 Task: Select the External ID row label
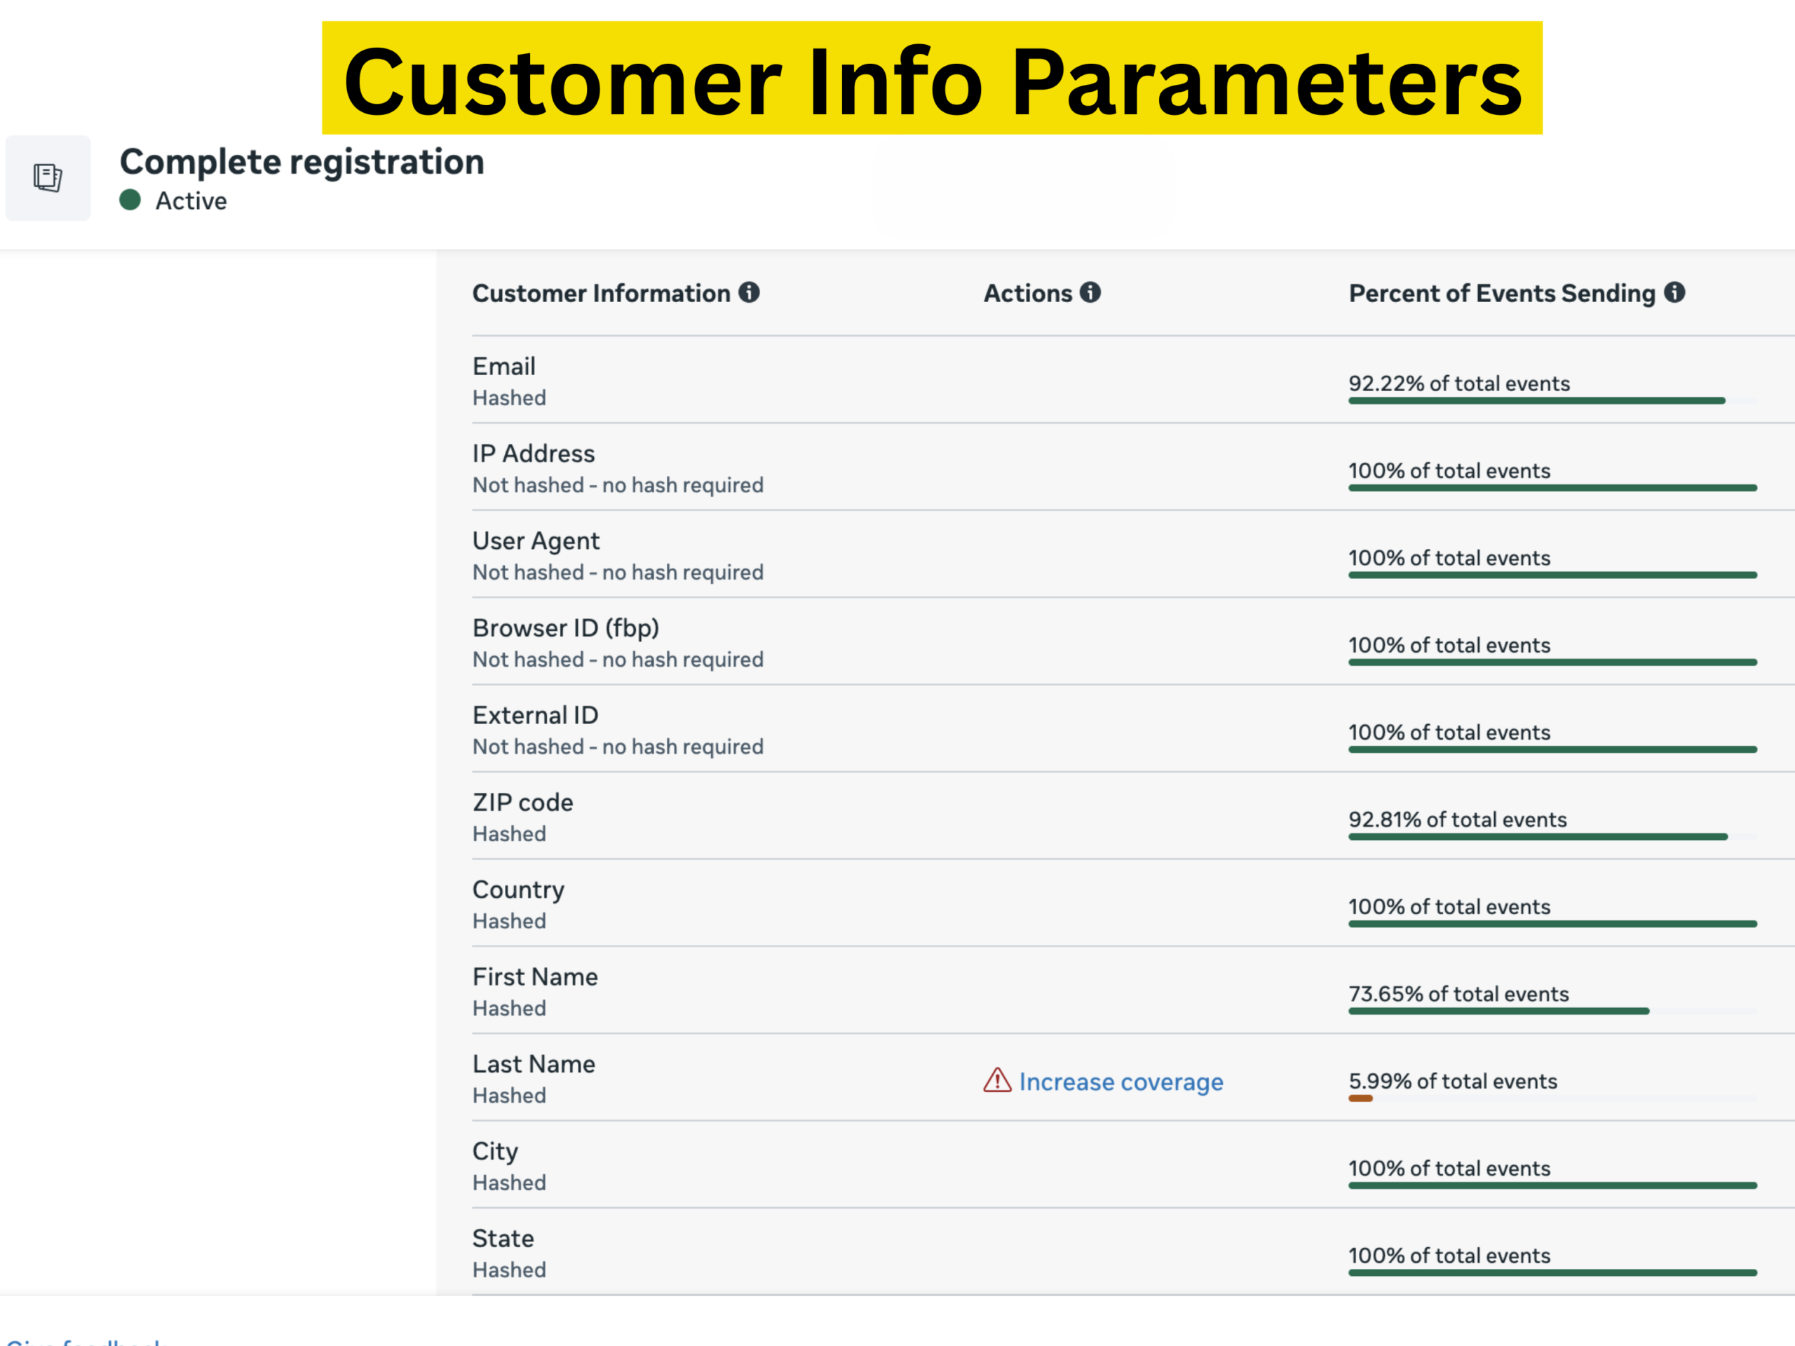point(536,716)
